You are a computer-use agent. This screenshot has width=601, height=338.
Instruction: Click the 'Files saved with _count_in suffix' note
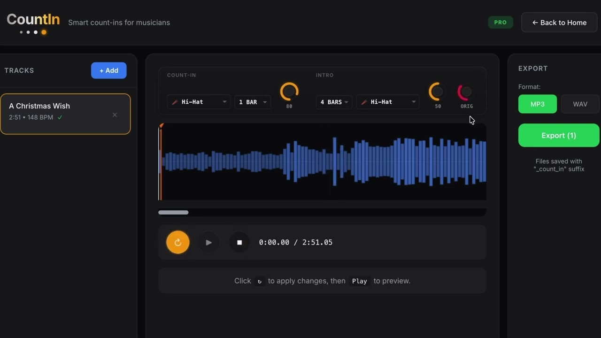pyautogui.click(x=559, y=165)
